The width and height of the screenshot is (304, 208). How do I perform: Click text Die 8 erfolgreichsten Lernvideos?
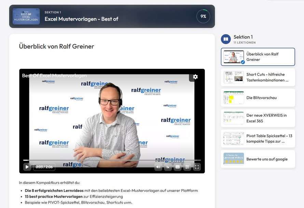pos(54,191)
